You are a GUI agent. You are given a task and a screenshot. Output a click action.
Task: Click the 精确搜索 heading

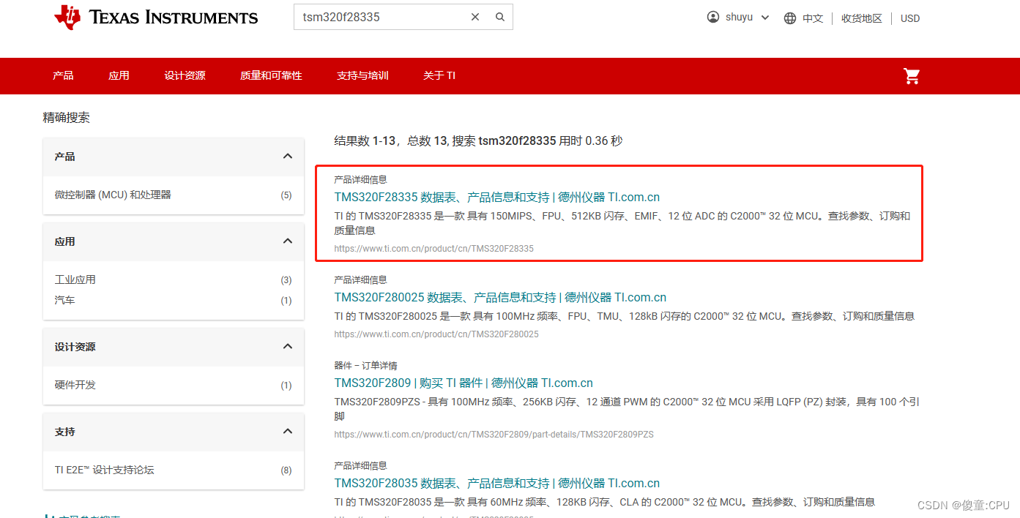pos(67,118)
